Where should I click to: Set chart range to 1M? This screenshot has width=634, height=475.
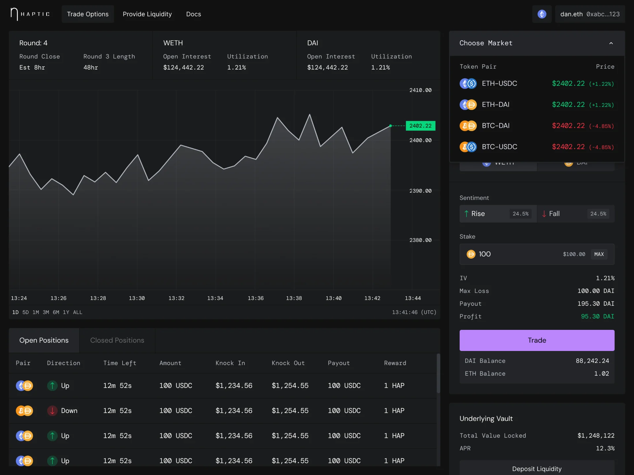[36, 312]
